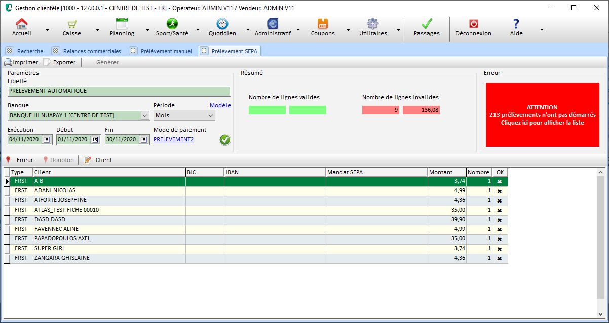Click the Caisse shopping cart icon
This screenshot has width=609, height=323.
point(71,24)
